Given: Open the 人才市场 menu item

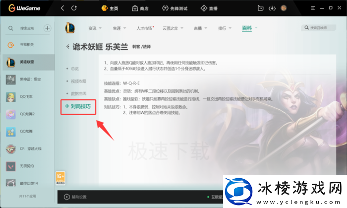Looking at the screenshot, I should (x=145, y=28).
